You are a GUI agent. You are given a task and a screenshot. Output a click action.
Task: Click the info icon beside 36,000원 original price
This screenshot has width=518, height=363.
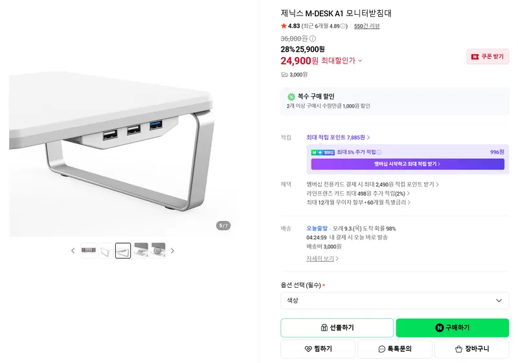313,38
